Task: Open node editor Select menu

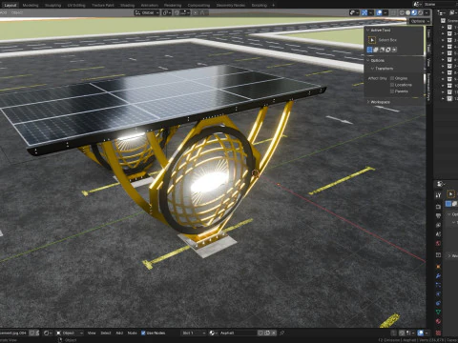Action: (x=106, y=333)
